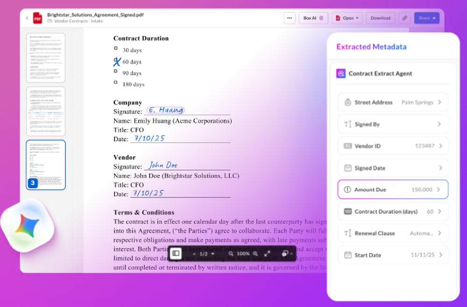
Task: Enter fullscreen mode for the PDF
Action: [268, 254]
